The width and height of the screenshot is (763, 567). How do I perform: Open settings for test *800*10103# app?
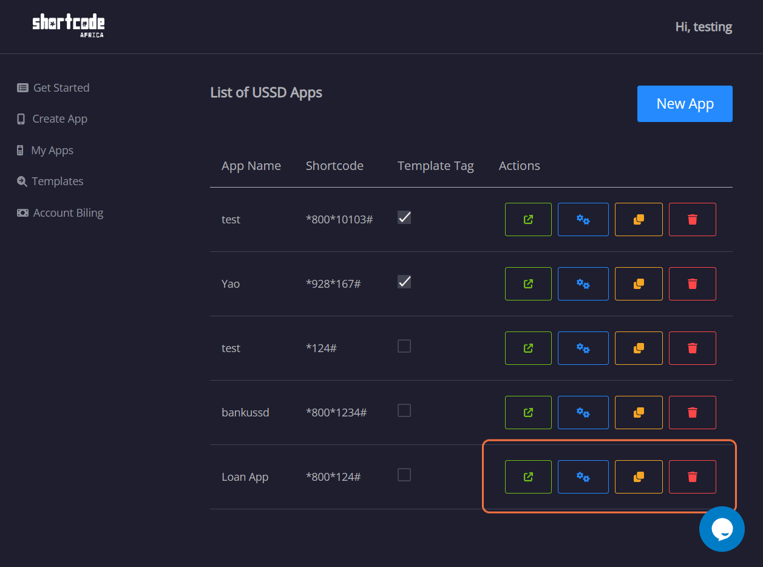point(583,219)
